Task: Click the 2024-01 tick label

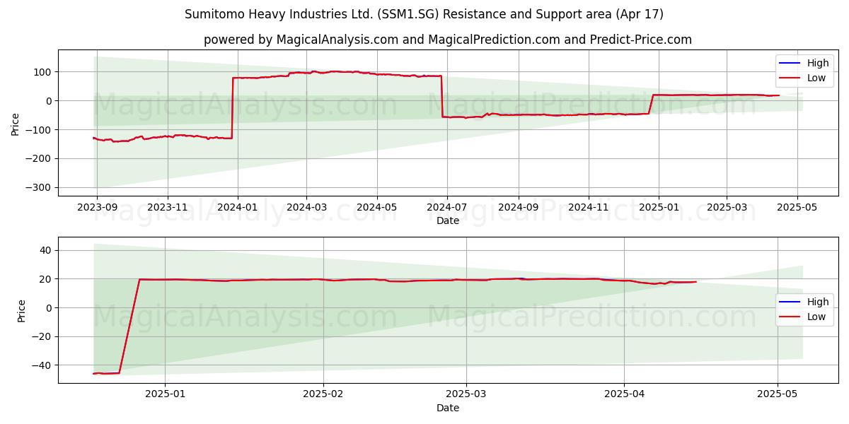Action: tap(238, 208)
